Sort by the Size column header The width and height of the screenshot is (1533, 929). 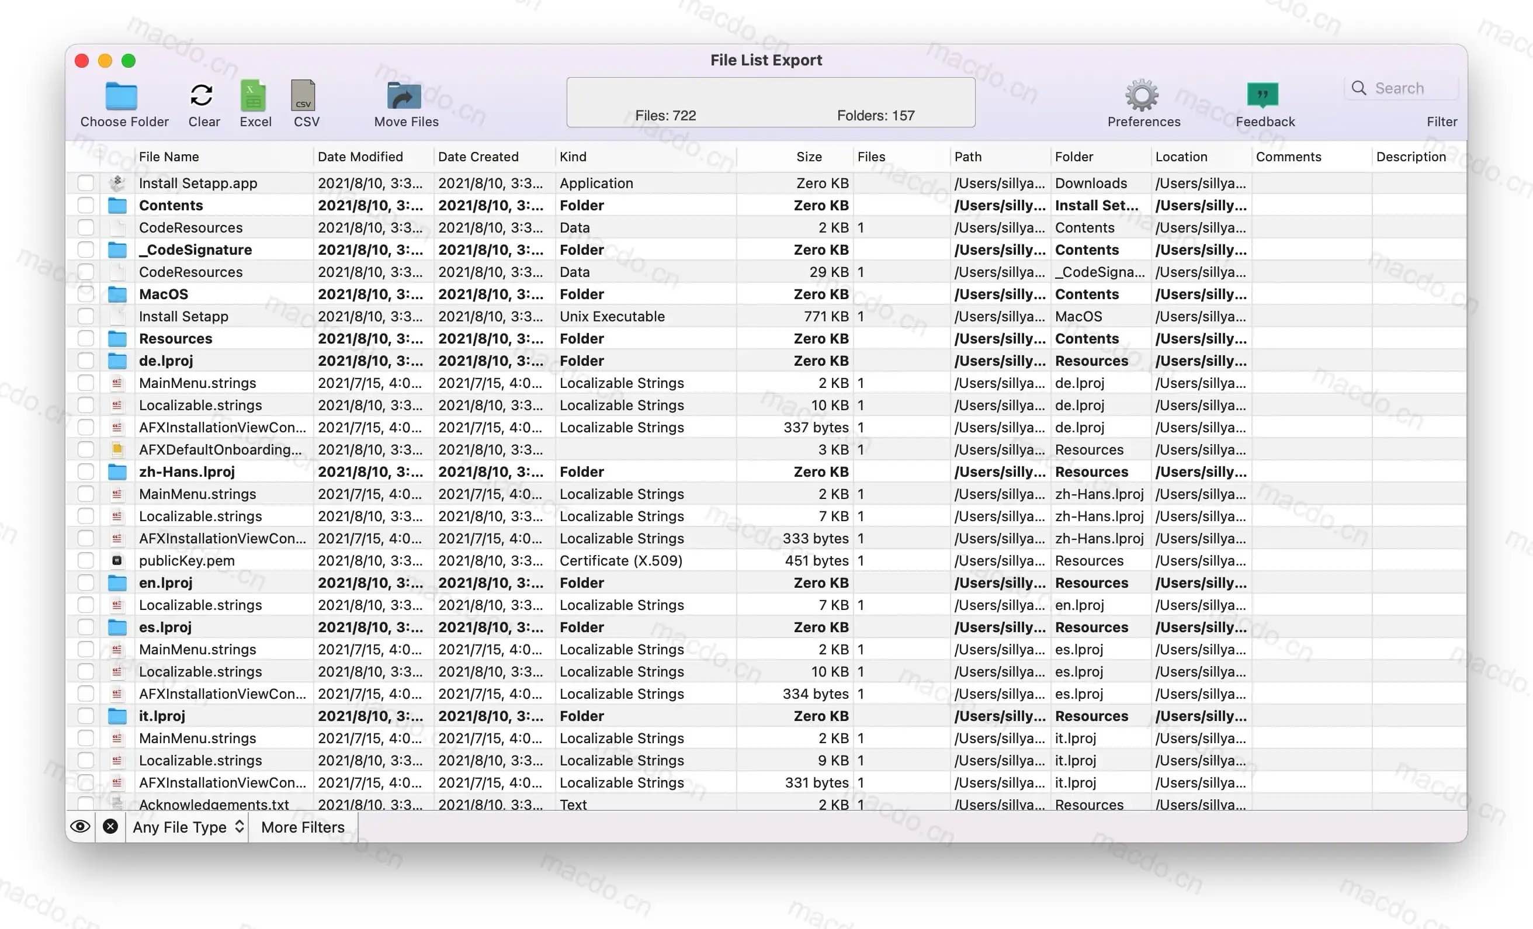[808, 157]
